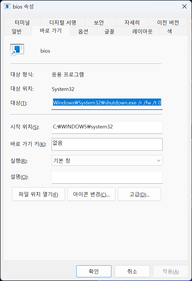The width and height of the screenshot is (192, 281).
Task: Click the title bar bios properties icon
Action: (7, 7)
